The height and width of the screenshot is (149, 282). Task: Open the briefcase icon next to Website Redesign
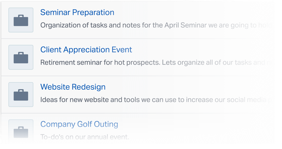pos(21,95)
